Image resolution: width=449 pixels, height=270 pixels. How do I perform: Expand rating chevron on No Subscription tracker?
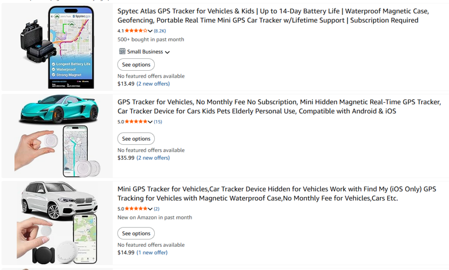click(x=150, y=122)
